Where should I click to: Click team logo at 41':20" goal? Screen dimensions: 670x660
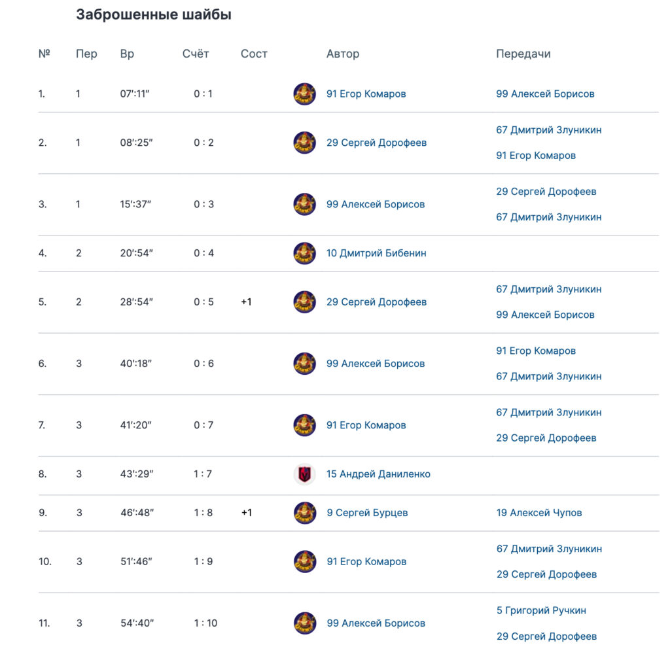[305, 425]
